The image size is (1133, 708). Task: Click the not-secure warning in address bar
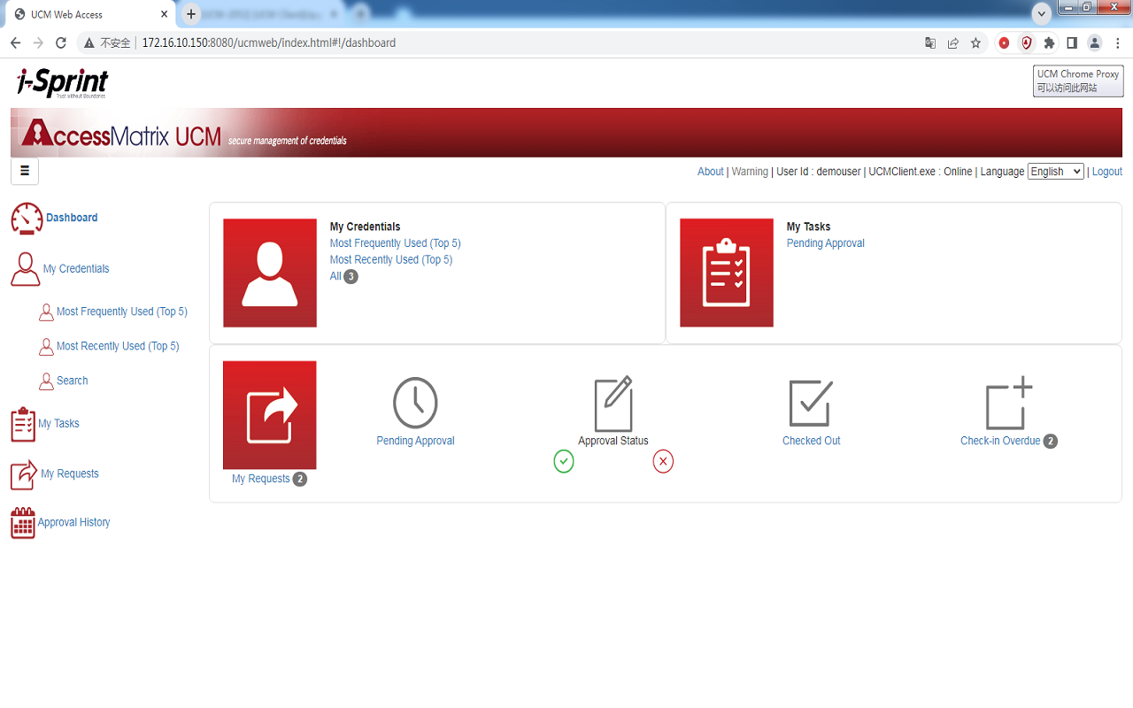[x=108, y=42]
